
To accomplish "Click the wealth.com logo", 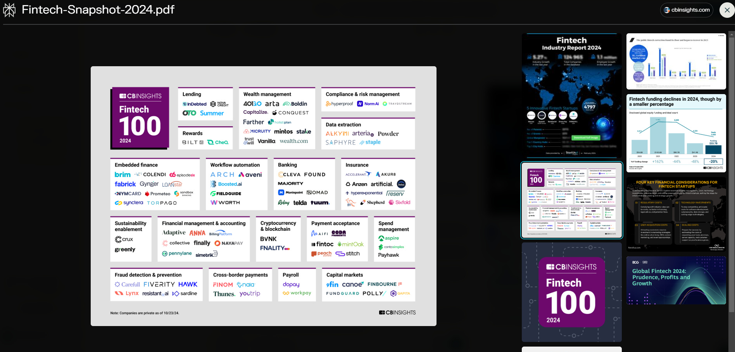I will [x=294, y=141].
